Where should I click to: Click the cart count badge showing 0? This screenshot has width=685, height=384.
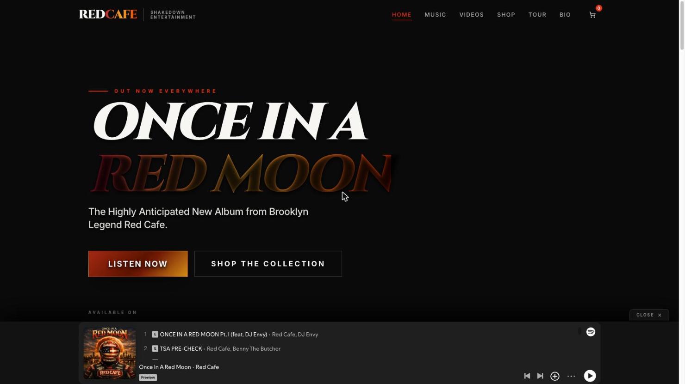pos(598,8)
